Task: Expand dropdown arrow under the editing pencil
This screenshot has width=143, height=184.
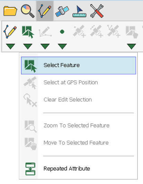Action: pos(10,46)
